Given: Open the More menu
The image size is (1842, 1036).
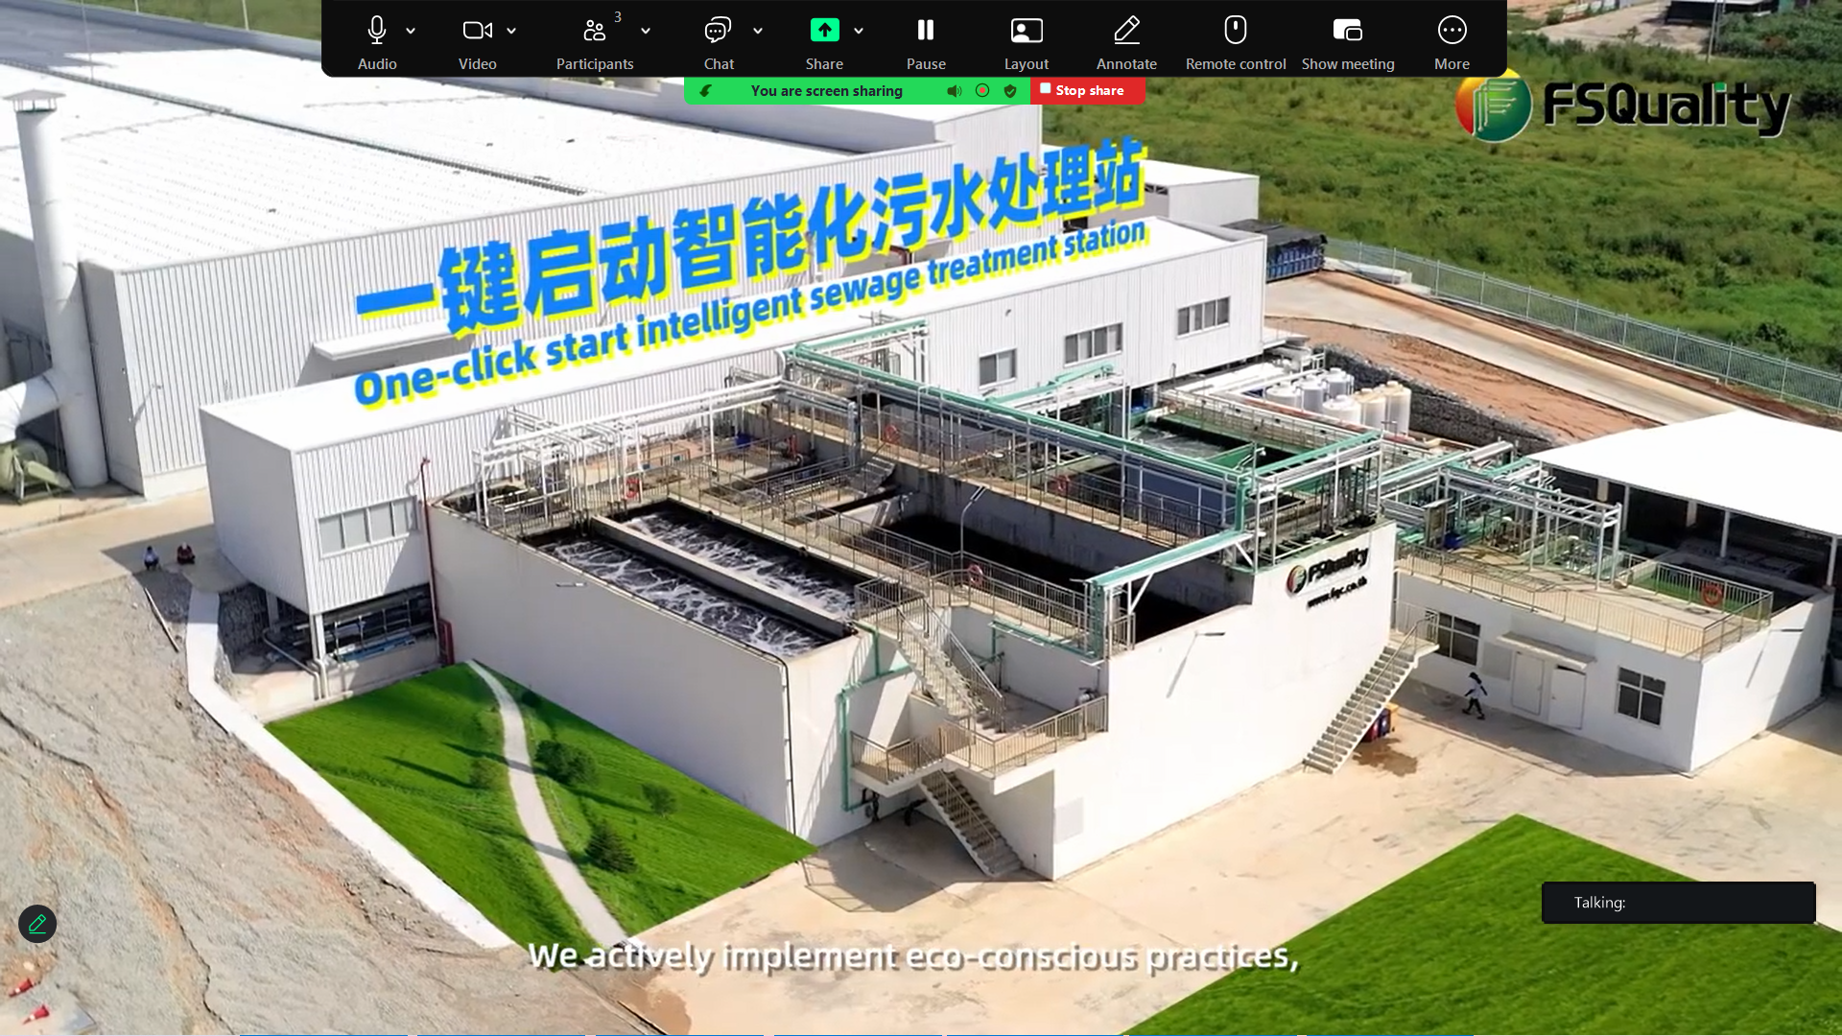Looking at the screenshot, I should pos(1452,31).
